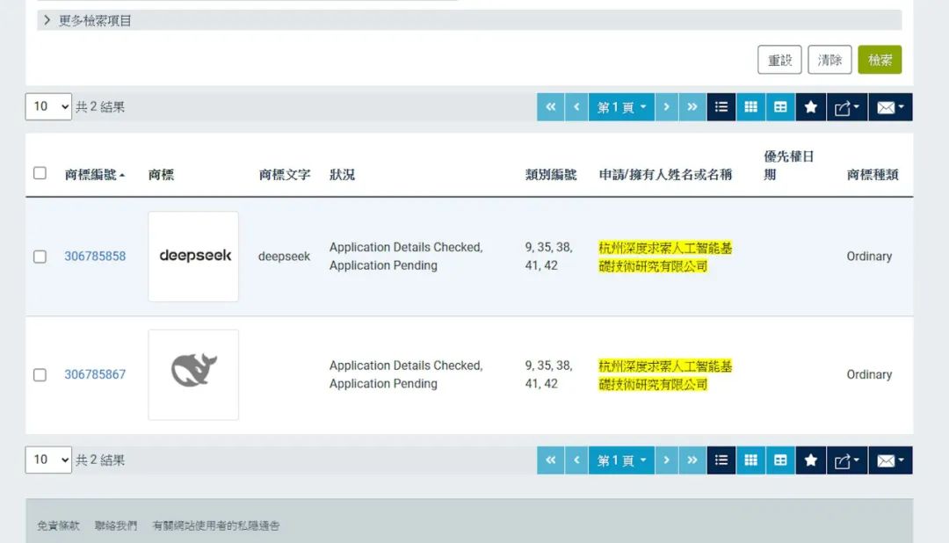This screenshot has height=543, width=949.
Task: Click the whale logo trademark thumbnail
Action: (x=193, y=374)
